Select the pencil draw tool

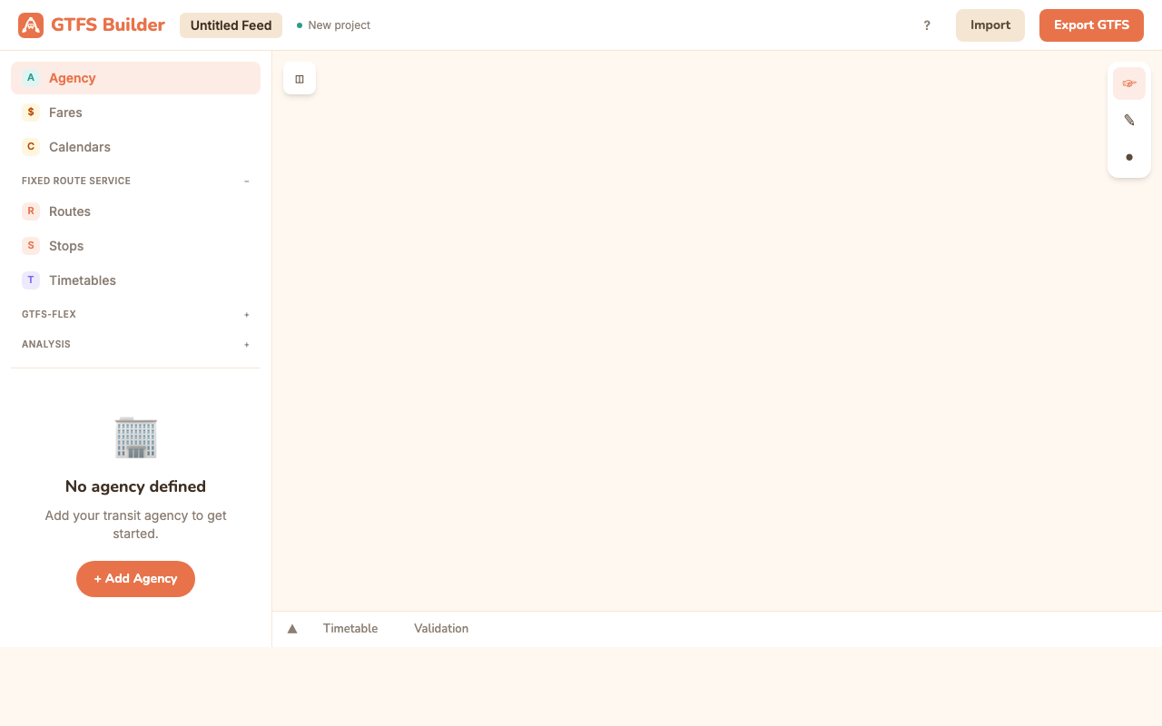[1128, 120]
